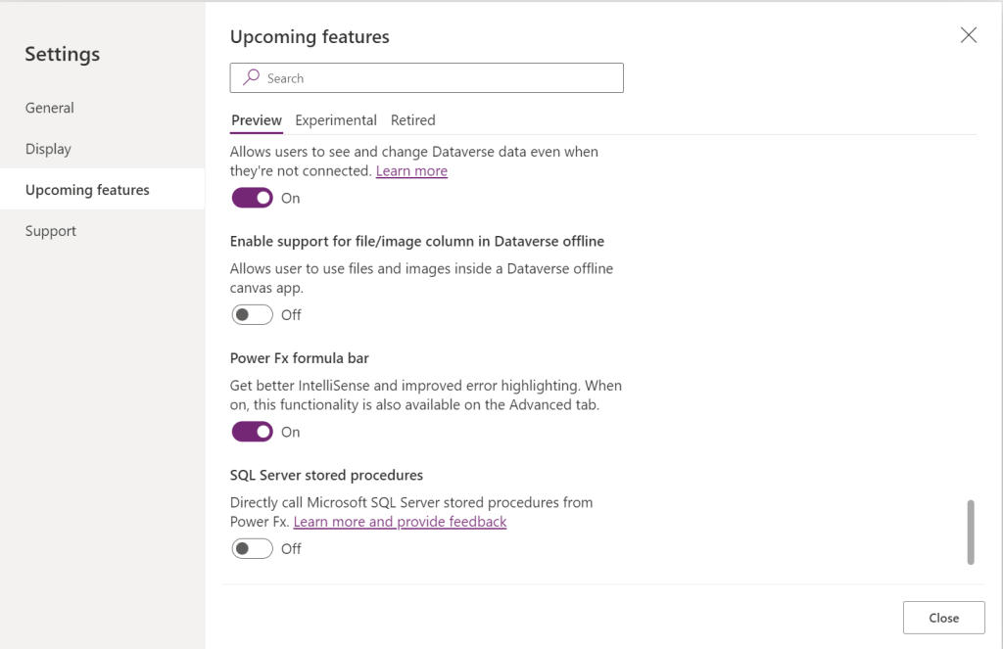This screenshot has height=649, width=1003.
Task: Open Support settings section
Action: (51, 231)
